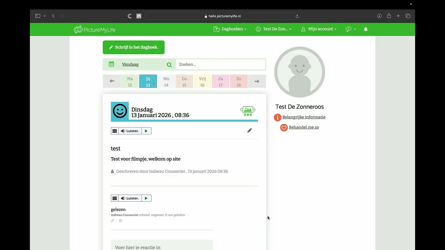Open Safari downloads icon
This screenshot has height=250, width=445.
coord(379,16)
